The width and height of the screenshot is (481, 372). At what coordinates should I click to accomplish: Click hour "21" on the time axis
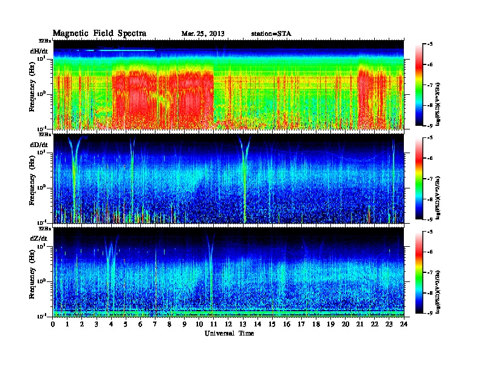pos(360,324)
